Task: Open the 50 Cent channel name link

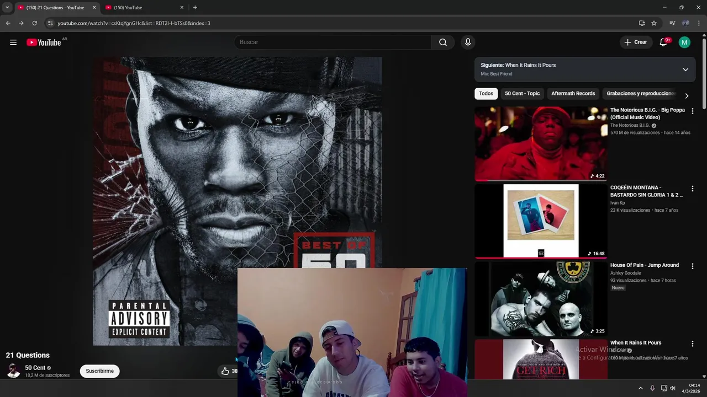Action: click(x=35, y=368)
